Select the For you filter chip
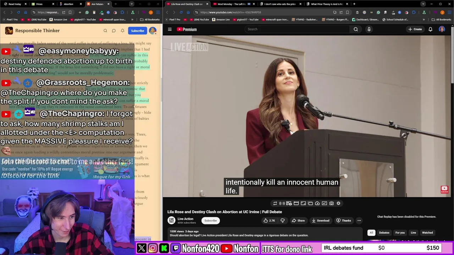The width and height of the screenshot is (454, 255). point(400,233)
